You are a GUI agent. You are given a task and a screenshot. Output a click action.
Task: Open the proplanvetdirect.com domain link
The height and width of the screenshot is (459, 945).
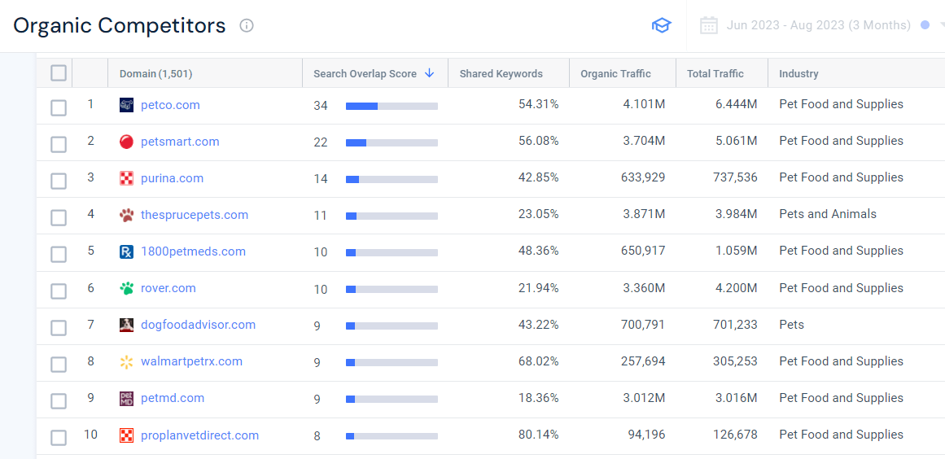[x=199, y=435]
